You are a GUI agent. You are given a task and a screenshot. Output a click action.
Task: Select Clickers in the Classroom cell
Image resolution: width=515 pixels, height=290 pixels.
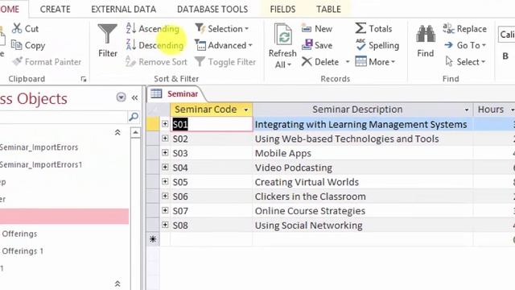363,197
